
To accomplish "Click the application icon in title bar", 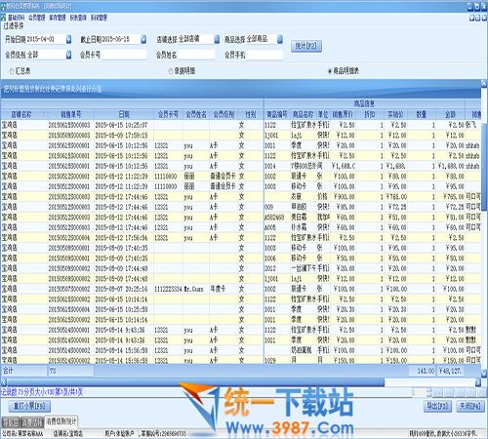I will pos(3,6).
